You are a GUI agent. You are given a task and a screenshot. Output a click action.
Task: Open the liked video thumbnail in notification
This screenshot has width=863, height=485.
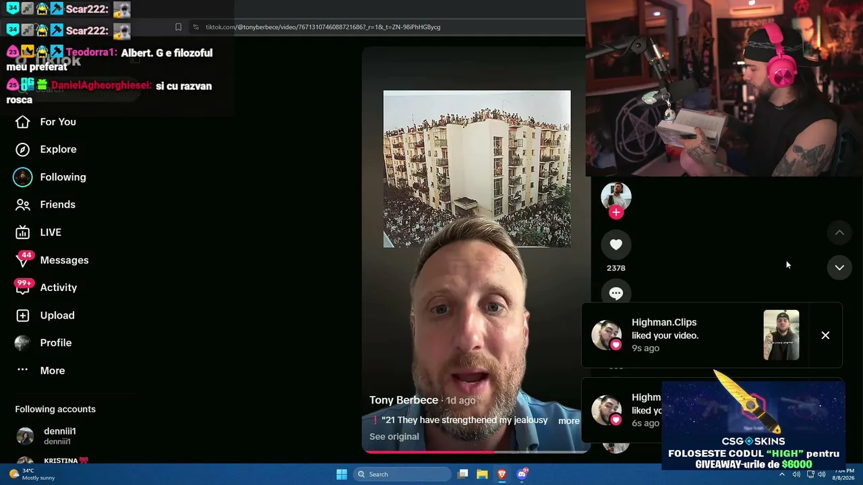click(x=781, y=335)
